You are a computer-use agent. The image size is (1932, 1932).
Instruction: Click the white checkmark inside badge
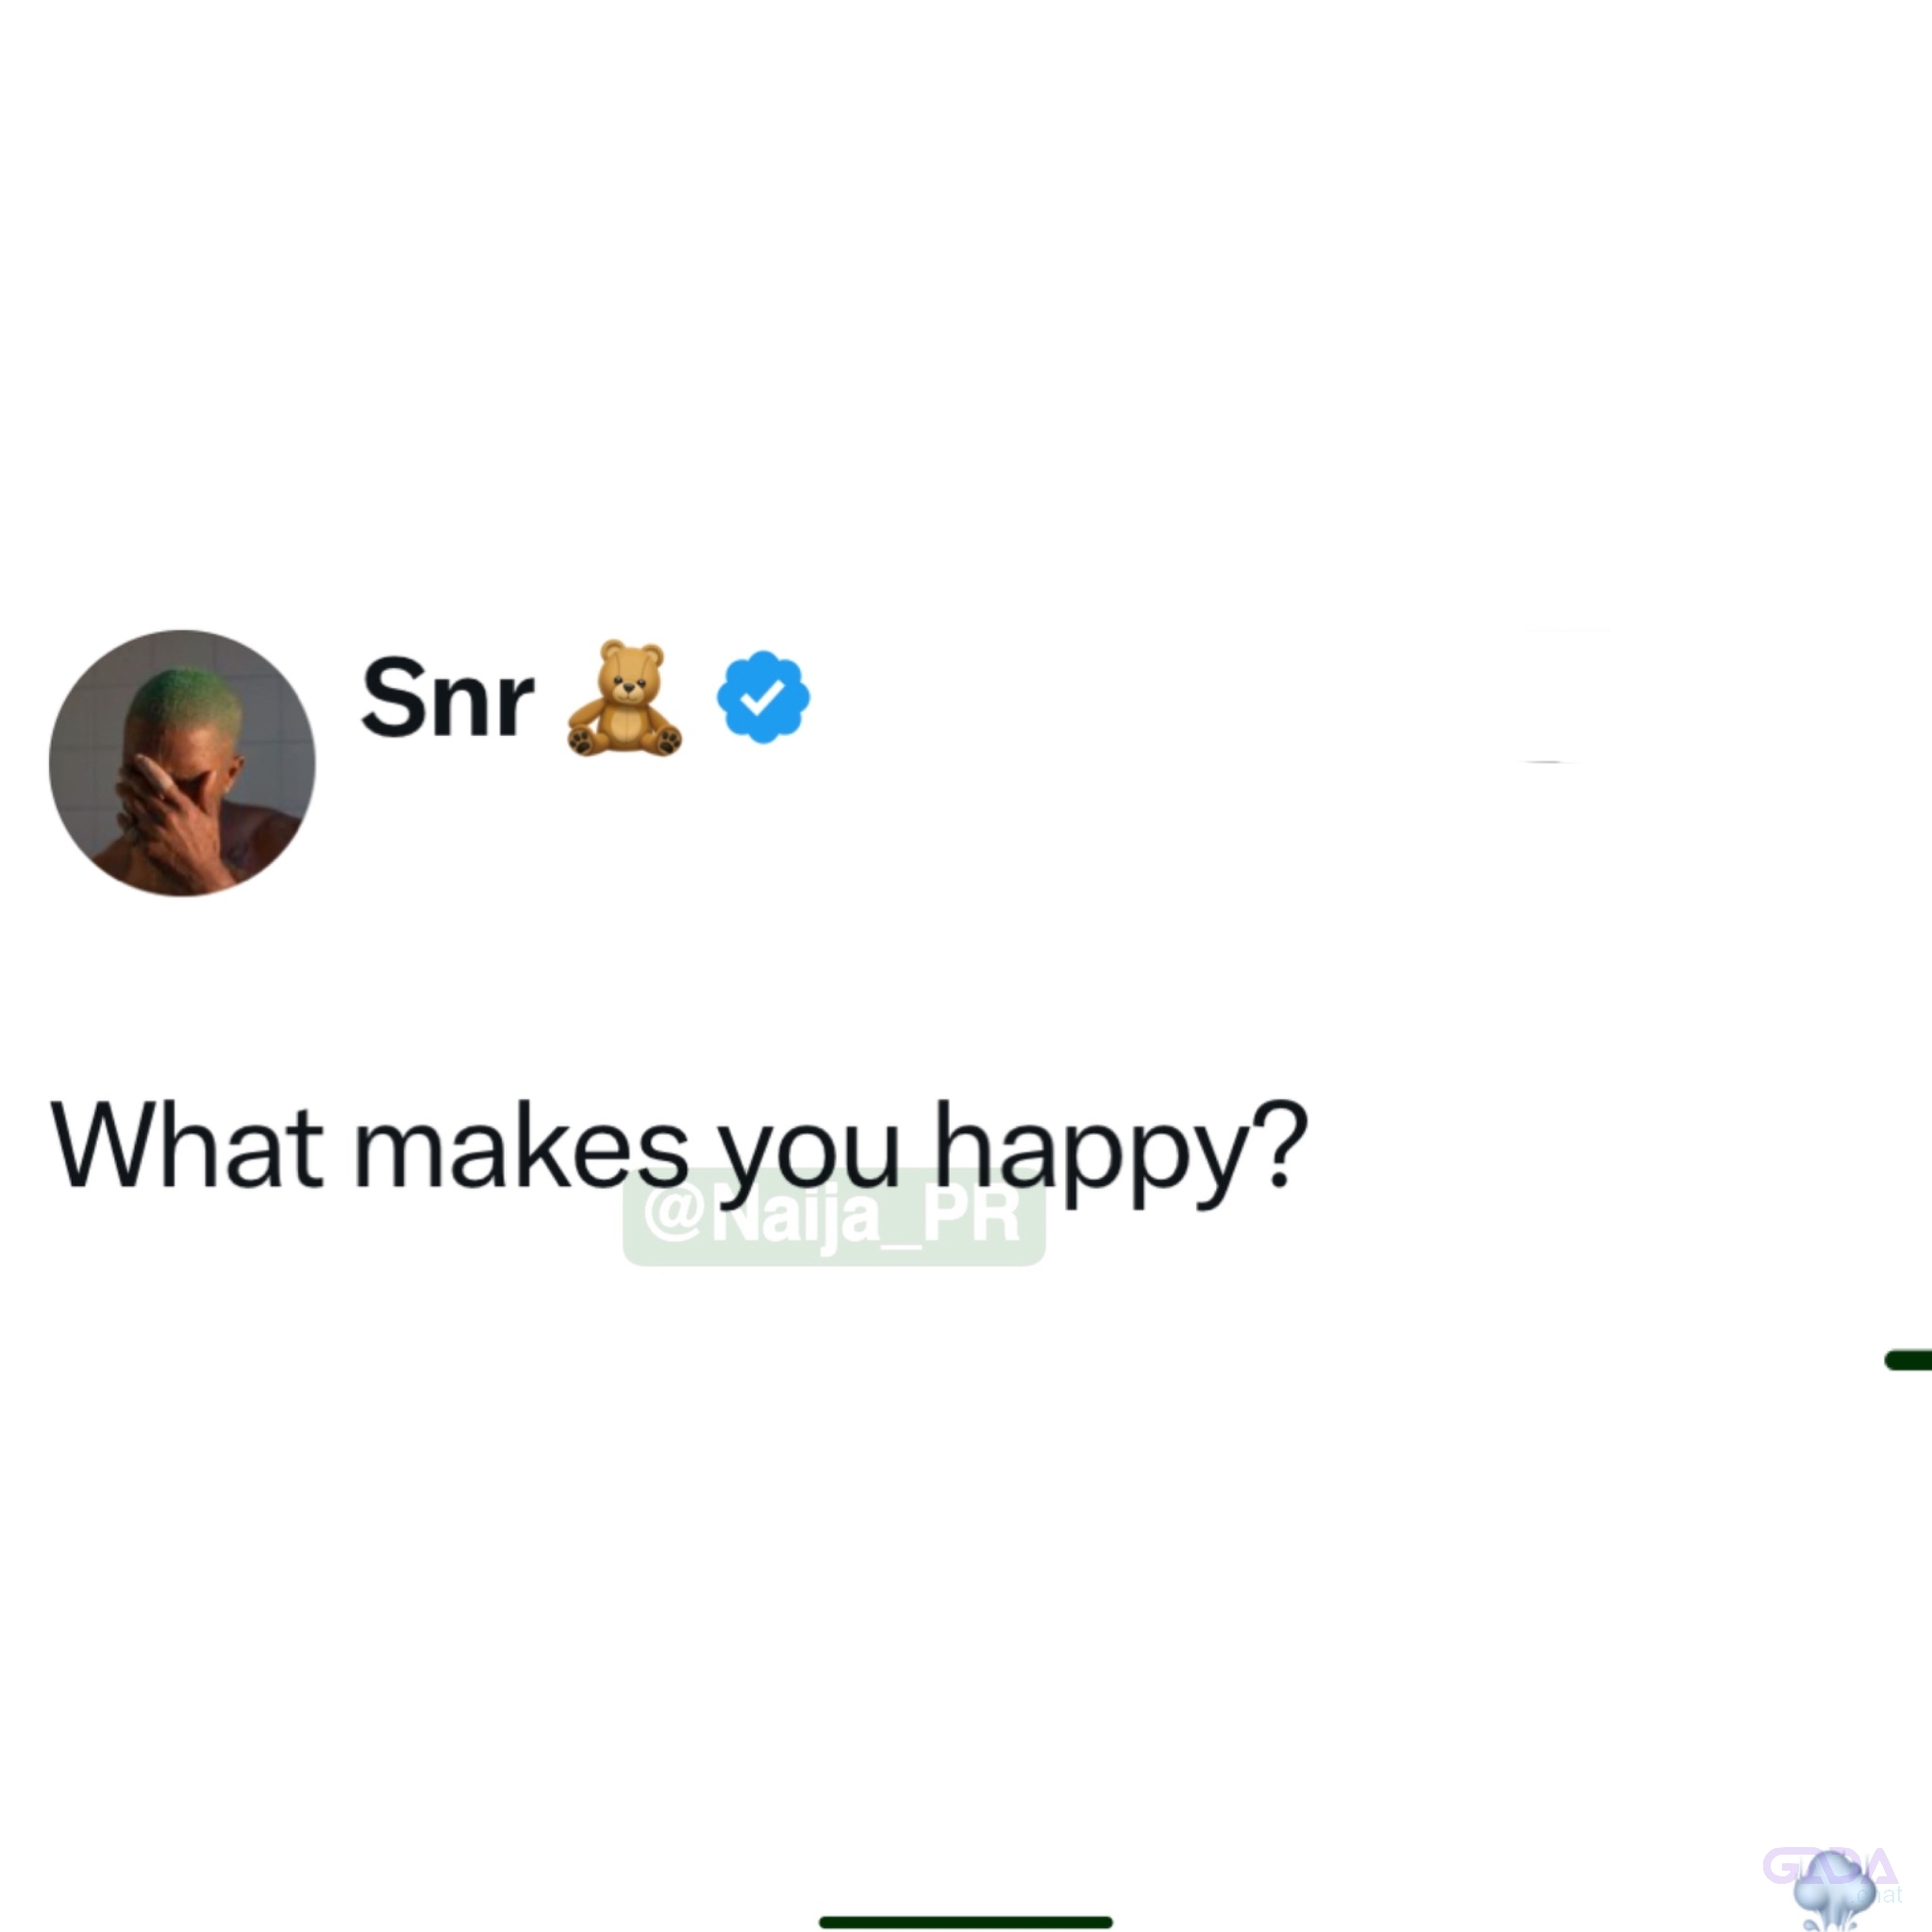(x=763, y=696)
